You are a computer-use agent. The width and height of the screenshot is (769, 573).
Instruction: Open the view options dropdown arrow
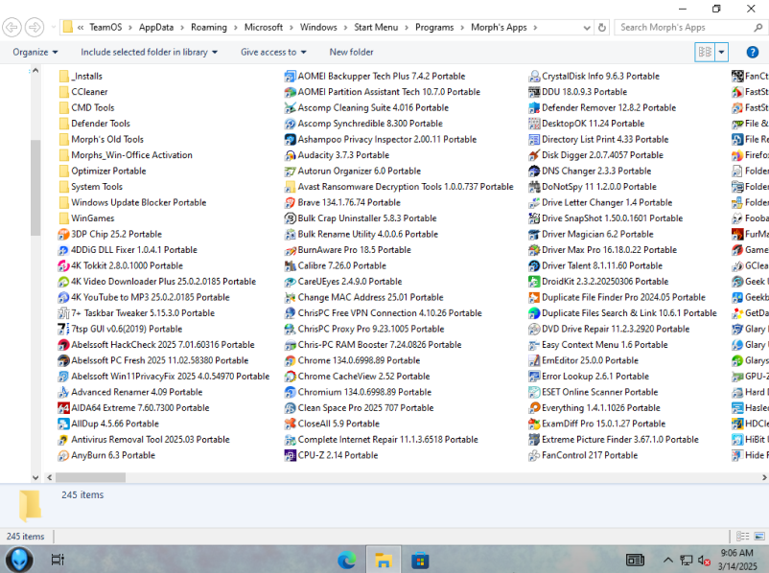tap(721, 52)
